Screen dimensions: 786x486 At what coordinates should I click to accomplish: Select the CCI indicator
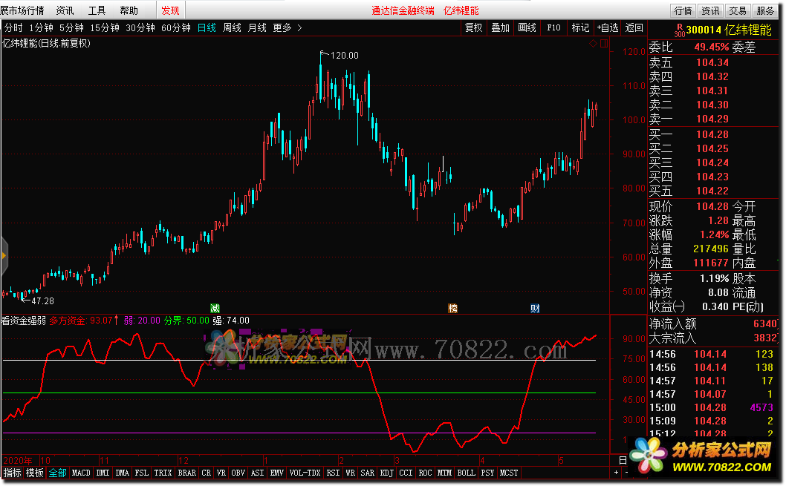point(406,473)
